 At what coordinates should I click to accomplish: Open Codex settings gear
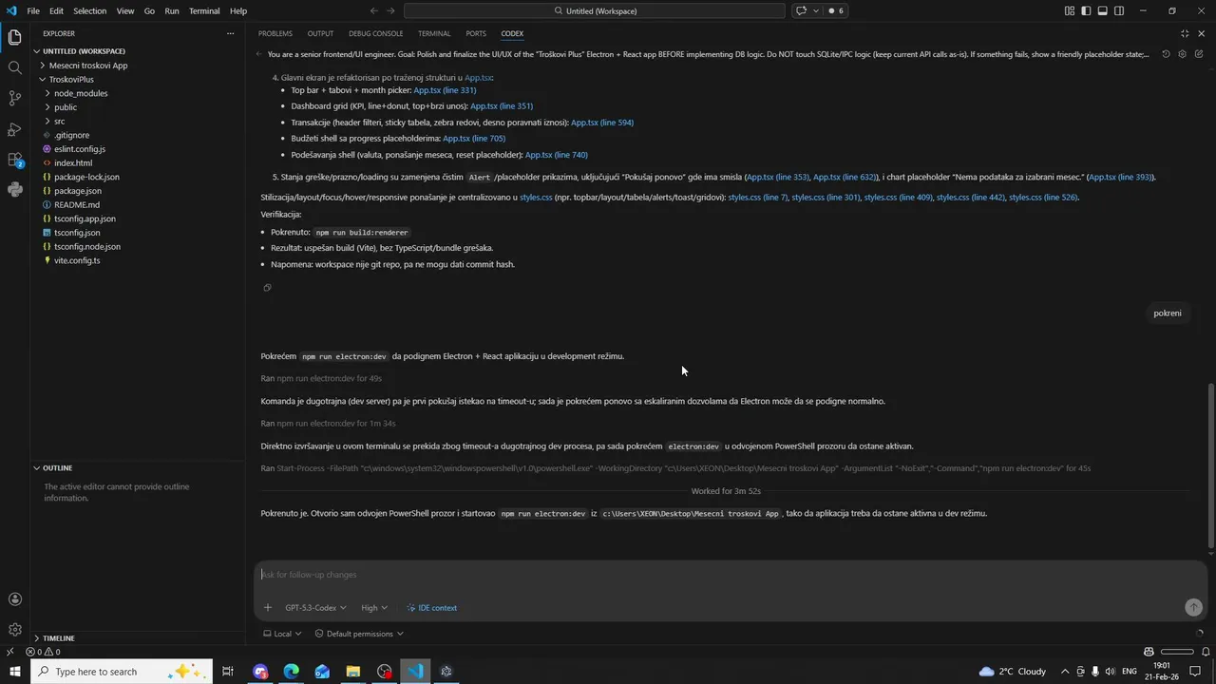1182,54
